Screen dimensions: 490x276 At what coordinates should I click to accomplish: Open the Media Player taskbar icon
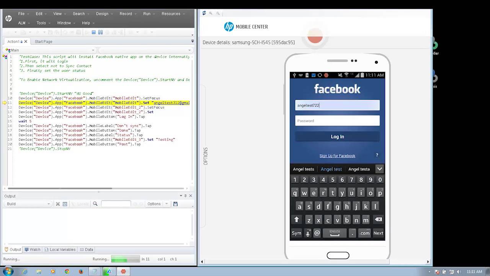[53, 271]
